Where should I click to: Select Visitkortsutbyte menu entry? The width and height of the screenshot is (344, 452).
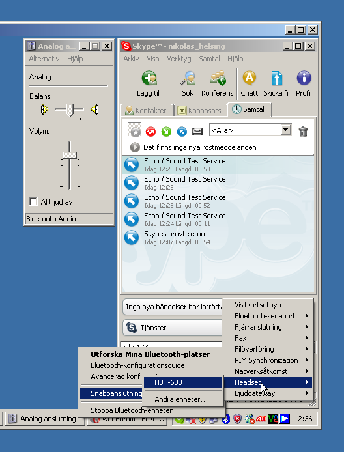(268, 305)
